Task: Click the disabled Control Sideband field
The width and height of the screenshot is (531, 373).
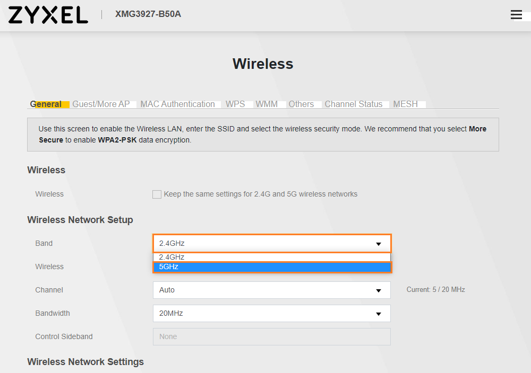Action: (271, 337)
